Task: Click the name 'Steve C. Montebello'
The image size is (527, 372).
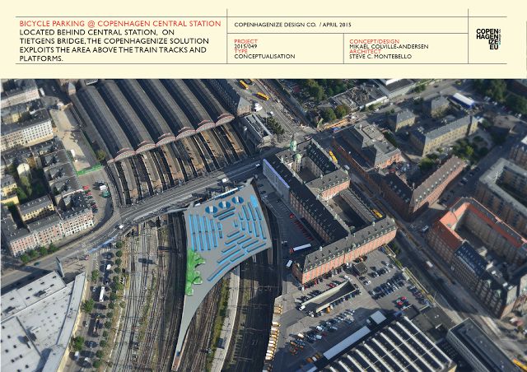Action: coord(380,57)
